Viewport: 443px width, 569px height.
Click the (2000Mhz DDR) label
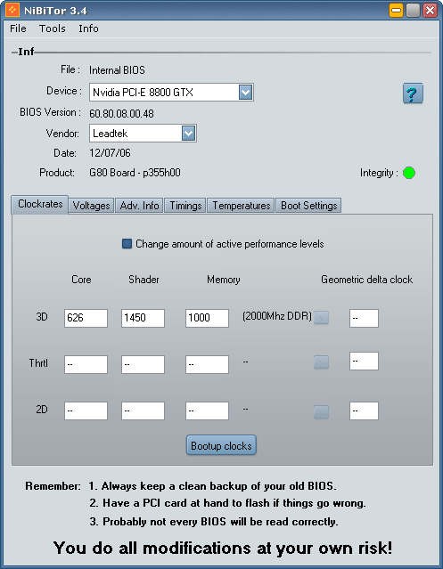277,316
